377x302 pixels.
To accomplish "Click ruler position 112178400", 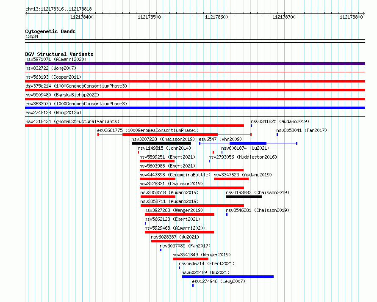I will pyautogui.click(x=82, y=17).
